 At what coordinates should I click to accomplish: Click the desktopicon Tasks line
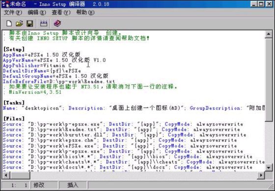point(134,108)
